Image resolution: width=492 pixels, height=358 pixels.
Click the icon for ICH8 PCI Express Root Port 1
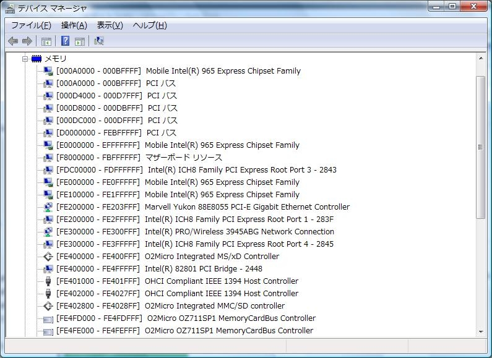[x=48, y=219]
